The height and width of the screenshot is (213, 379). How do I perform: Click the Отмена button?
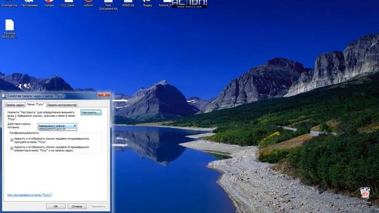pyautogui.click(x=77, y=206)
